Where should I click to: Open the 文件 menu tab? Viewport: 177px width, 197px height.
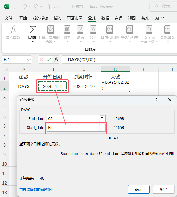pyautogui.click(x=9, y=18)
